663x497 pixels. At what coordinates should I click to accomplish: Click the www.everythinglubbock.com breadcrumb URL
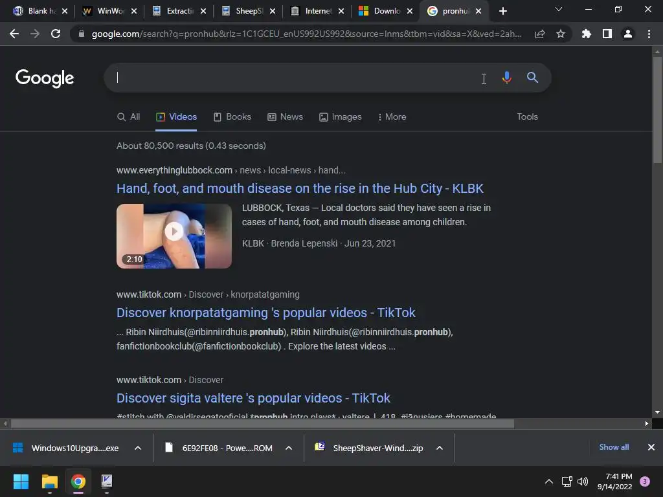click(x=174, y=170)
